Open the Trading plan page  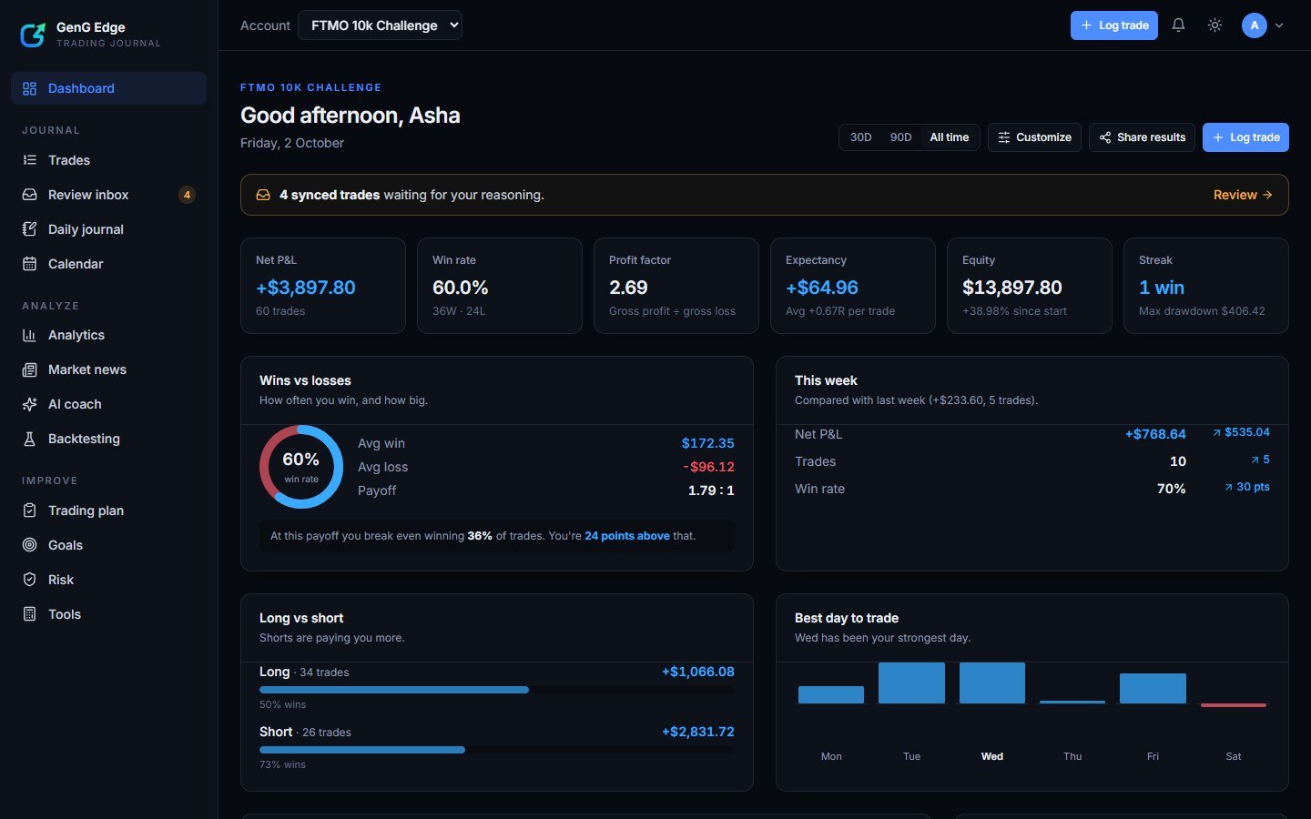(x=108, y=511)
